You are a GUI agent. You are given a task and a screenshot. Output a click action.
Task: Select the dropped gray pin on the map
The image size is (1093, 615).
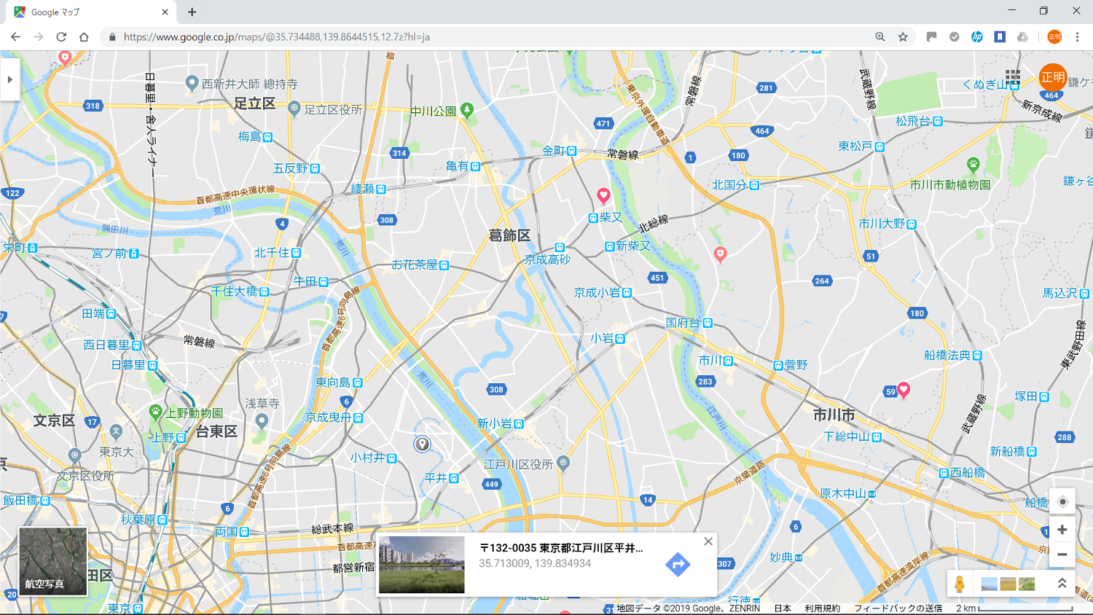tap(422, 444)
